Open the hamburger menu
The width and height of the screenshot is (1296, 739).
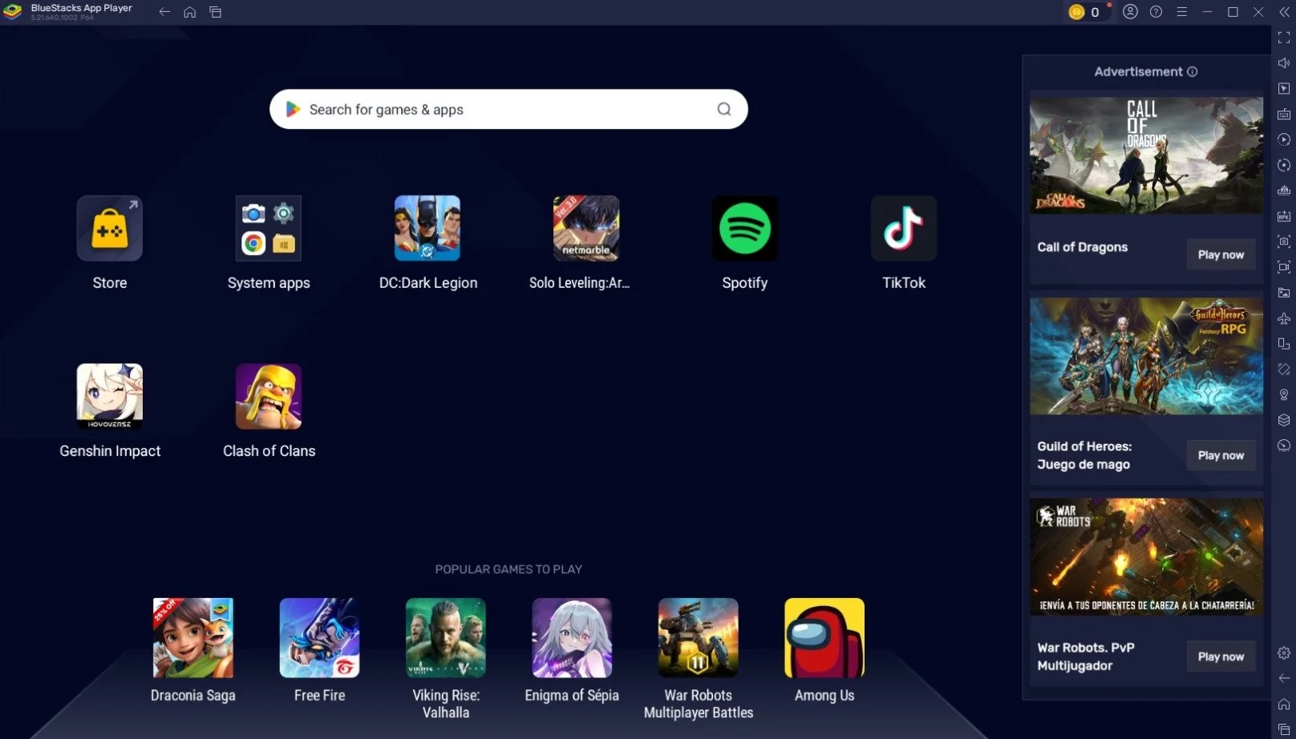(x=1181, y=12)
